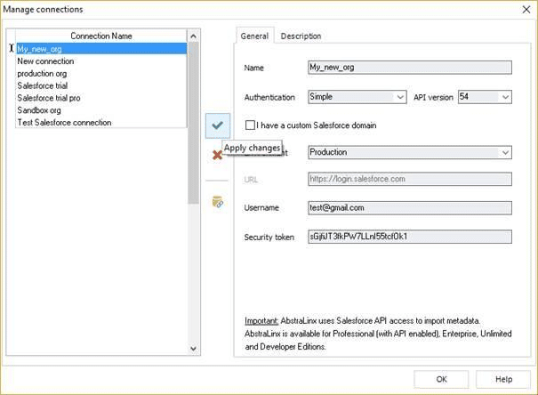Close the Manage connections dialog

[x=523, y=9]
